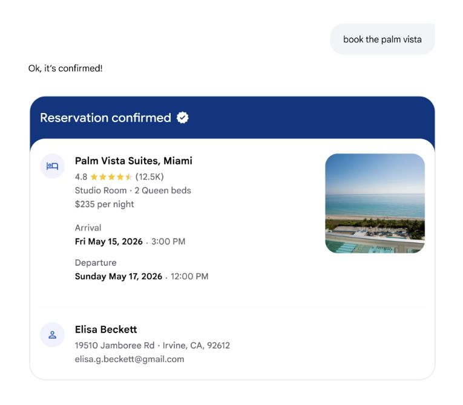Click the Reservation confirmed header

(105, 118)
